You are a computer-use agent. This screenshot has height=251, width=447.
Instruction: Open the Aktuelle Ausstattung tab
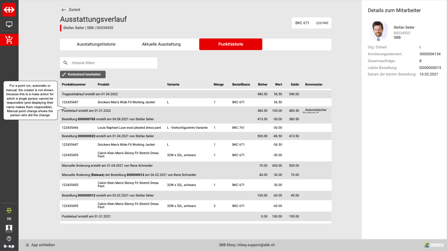161,44
